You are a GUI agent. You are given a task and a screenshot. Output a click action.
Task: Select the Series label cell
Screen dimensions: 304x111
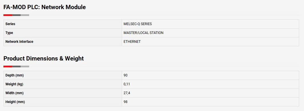pyautogui.click(x=63, y=24)
